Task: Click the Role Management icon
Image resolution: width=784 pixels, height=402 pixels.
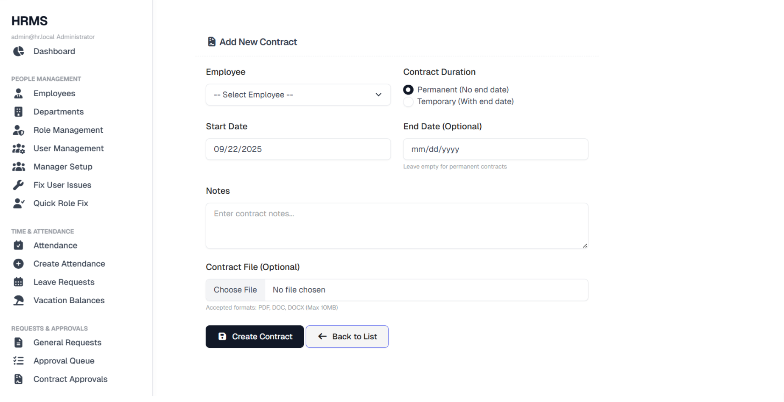Action: (18, 130)
